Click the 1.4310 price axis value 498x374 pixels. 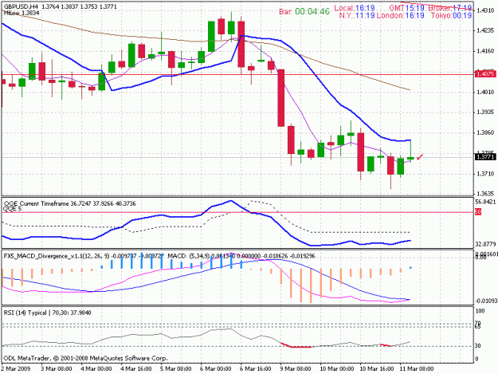tap(485, 10)
